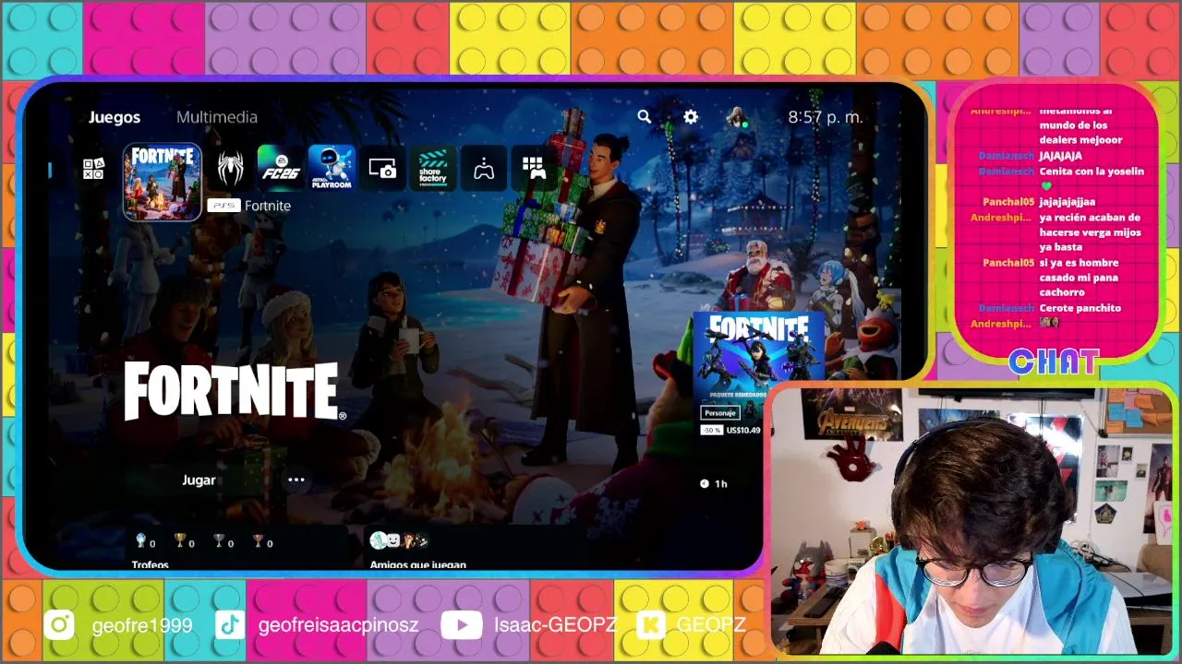Open Astro's Playroom tile

[332, 168]
